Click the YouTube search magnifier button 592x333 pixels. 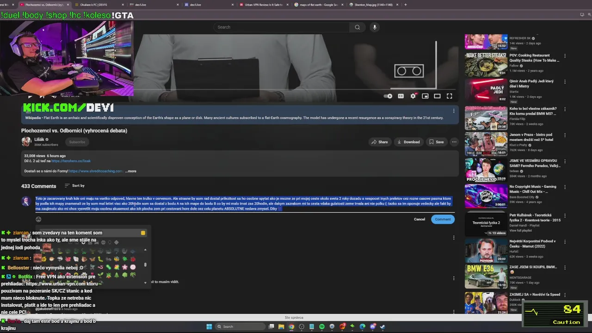tap(357, 27)
